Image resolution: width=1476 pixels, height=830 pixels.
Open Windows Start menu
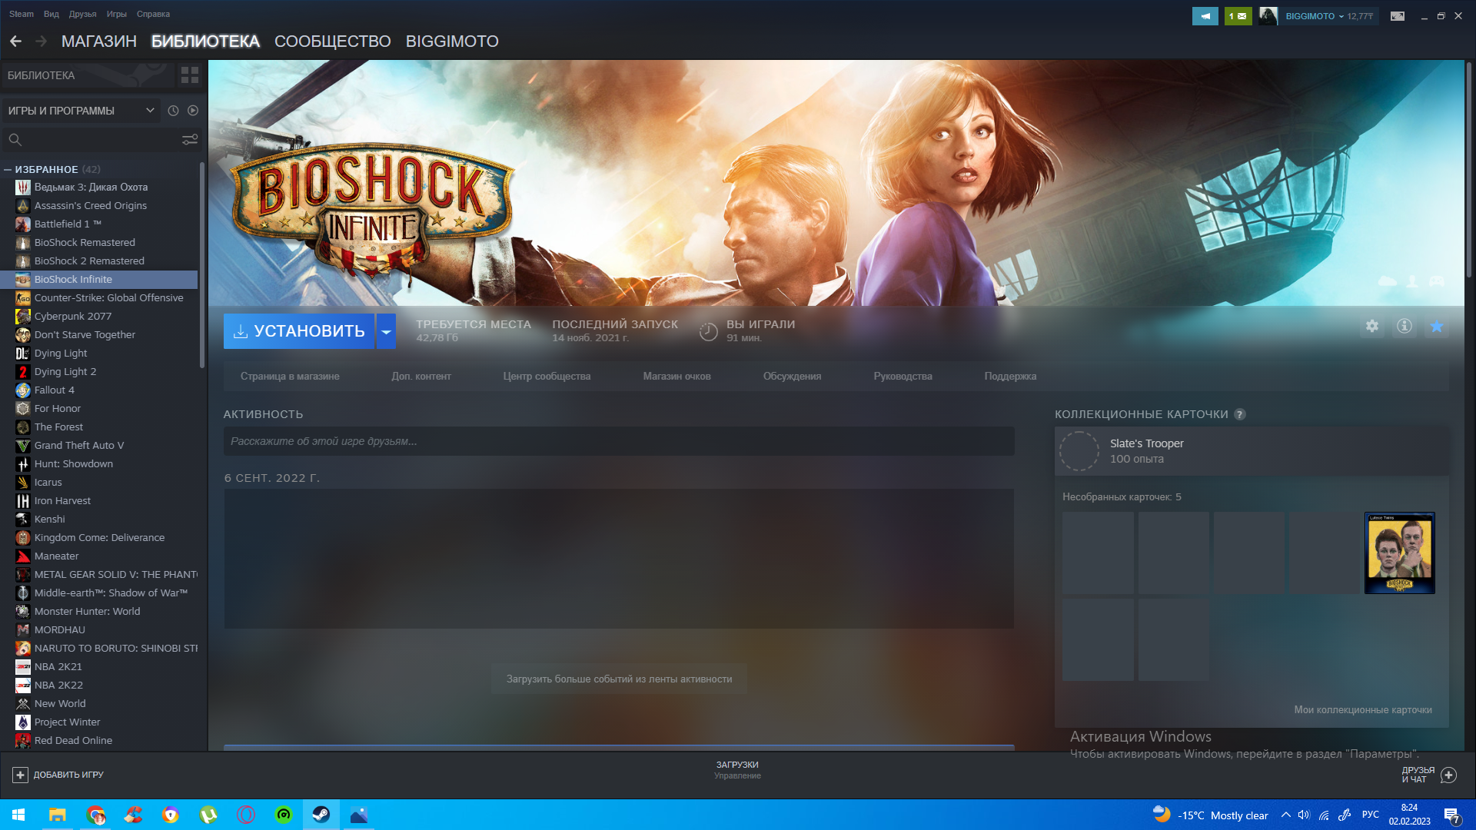[18, 815]
